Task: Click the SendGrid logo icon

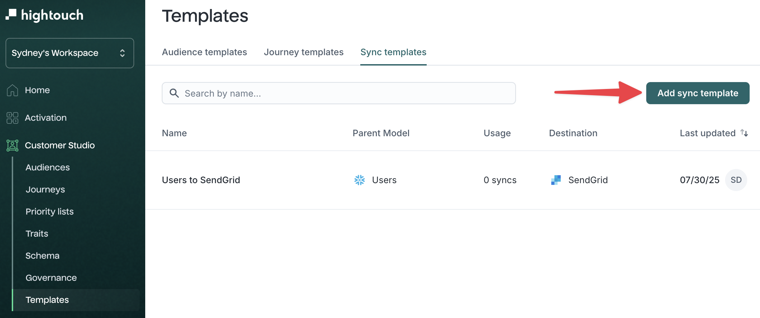Action: 556,180
